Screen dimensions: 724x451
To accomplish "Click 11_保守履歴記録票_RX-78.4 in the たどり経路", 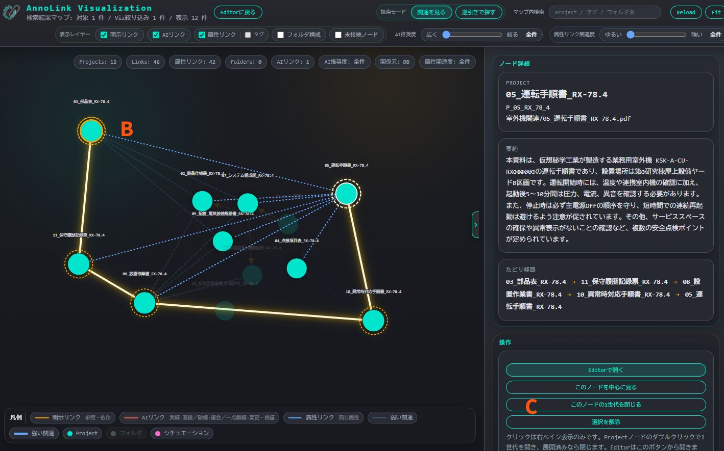I will [x=624, y=282].
